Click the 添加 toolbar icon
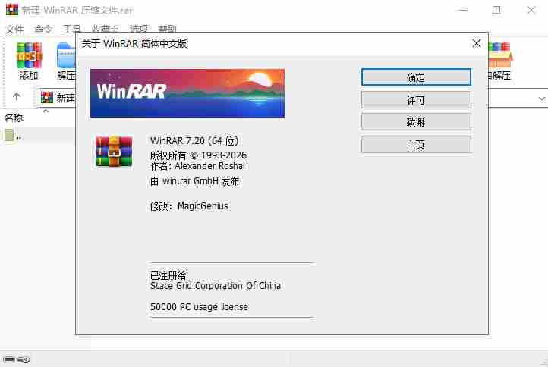The image size is (548, 367). pyautogui.click(x=29, y=59)
